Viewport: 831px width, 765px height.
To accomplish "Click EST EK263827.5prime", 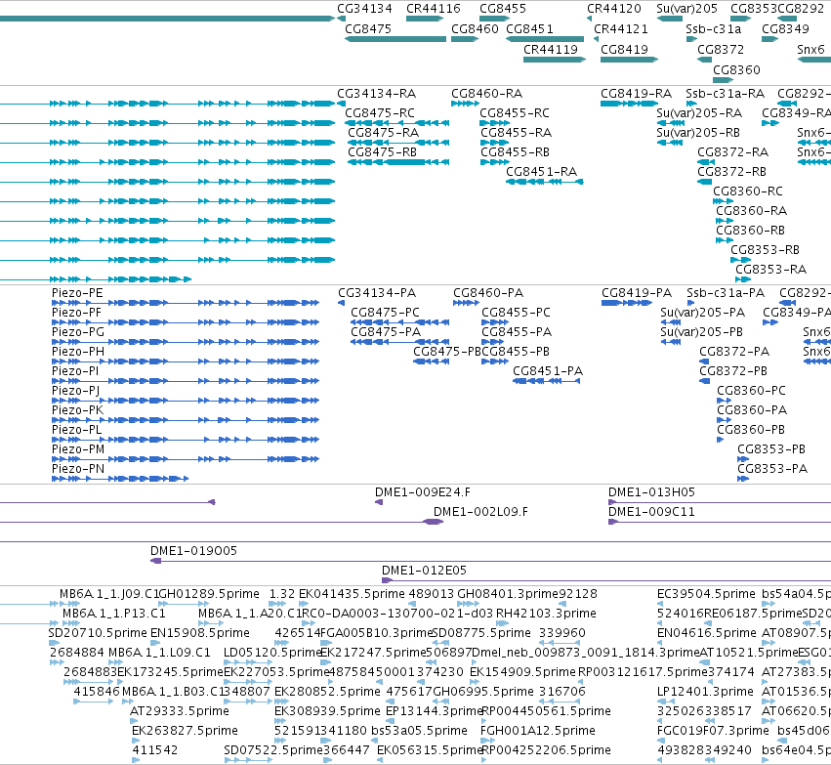I will [185, 731].
